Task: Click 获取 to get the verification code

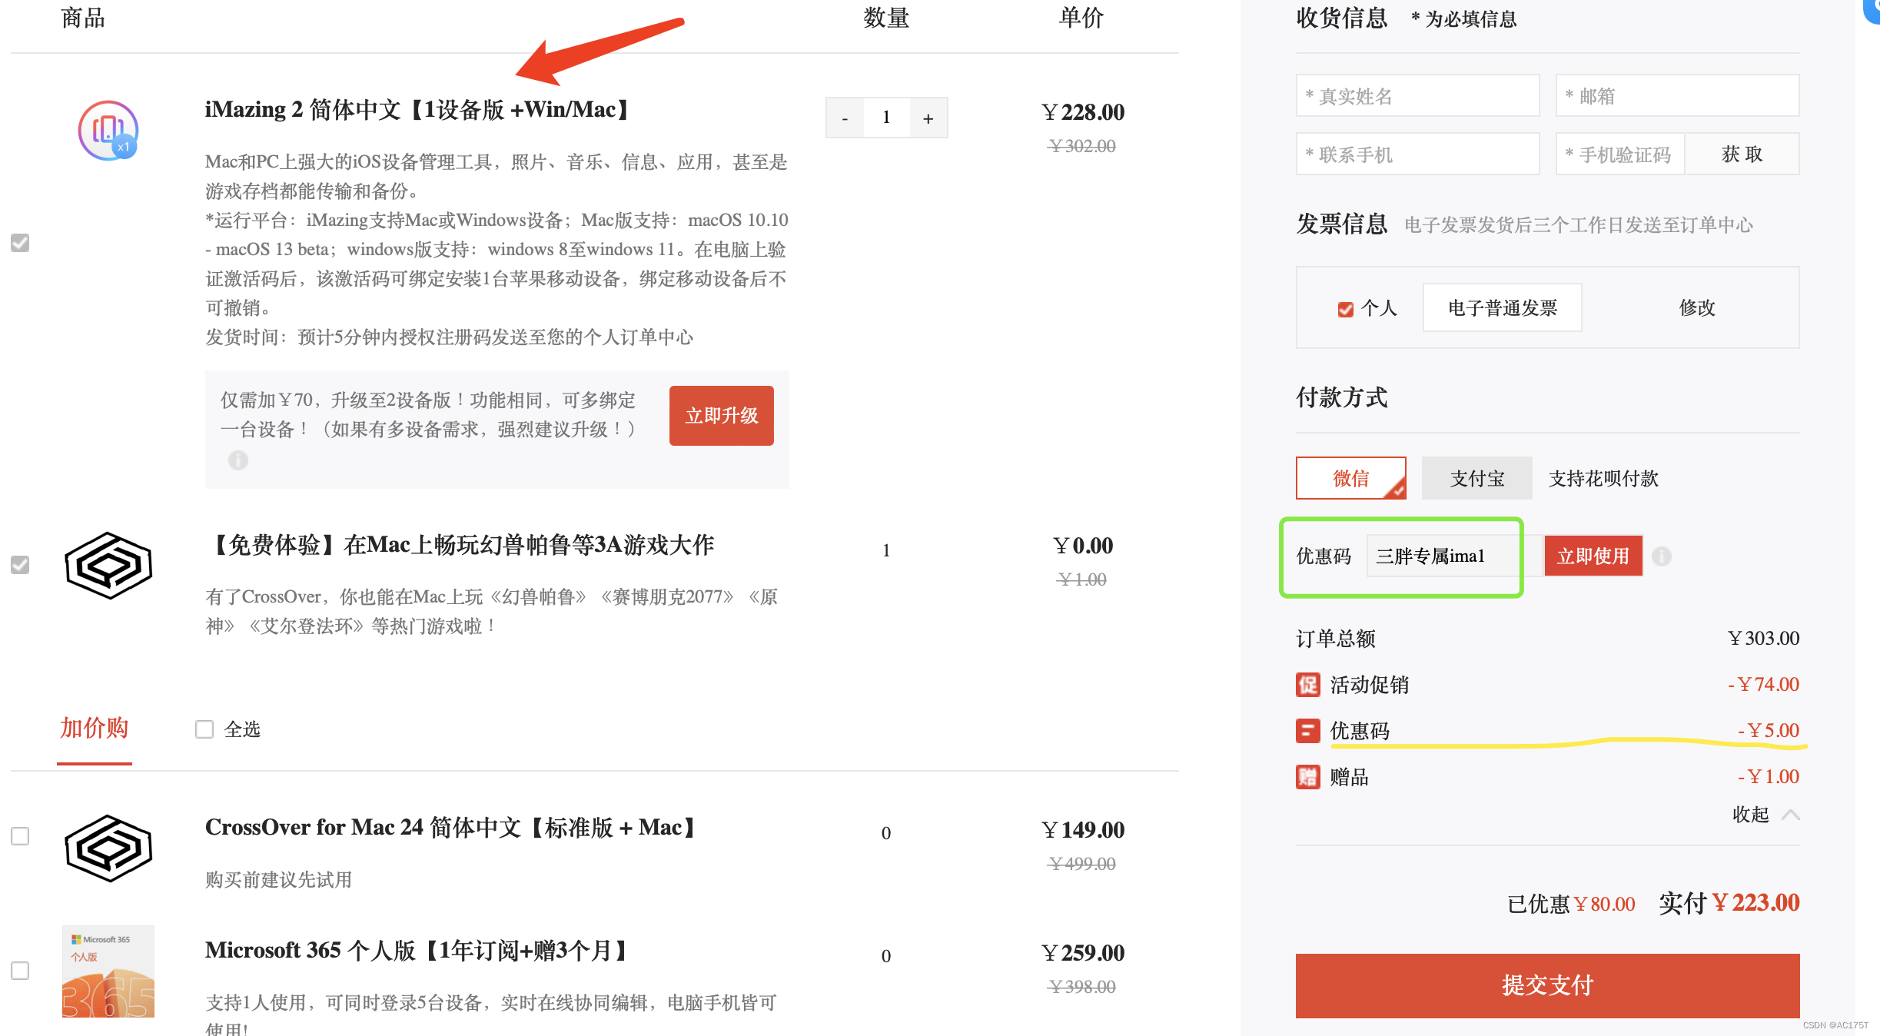Action: 1742,154
